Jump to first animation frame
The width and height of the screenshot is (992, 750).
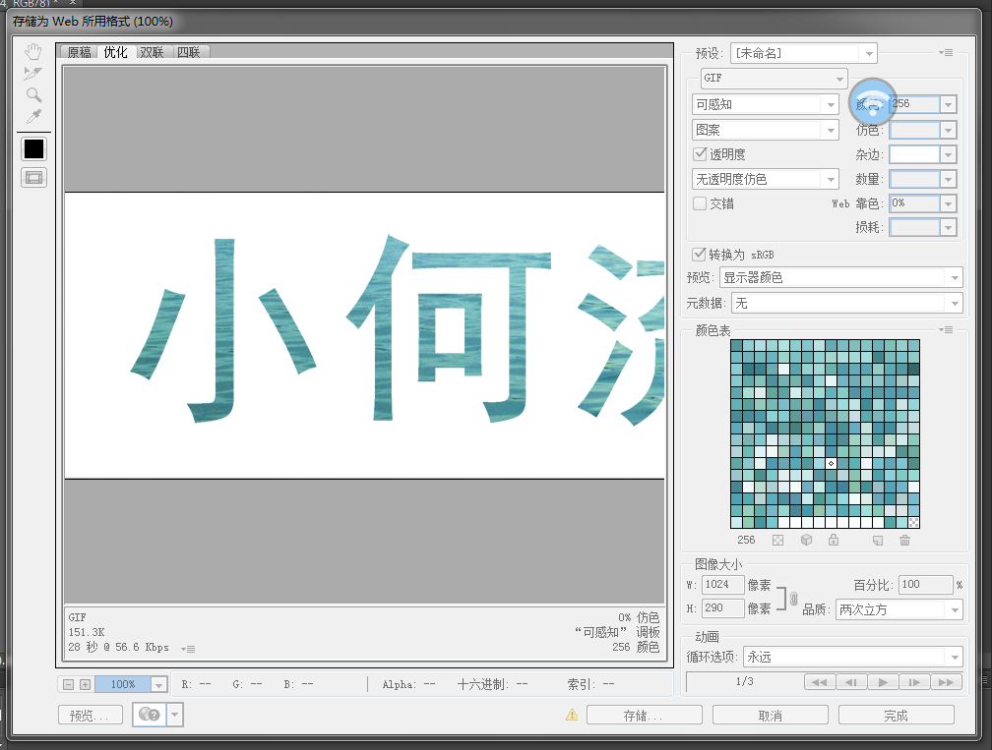[819, 682]
